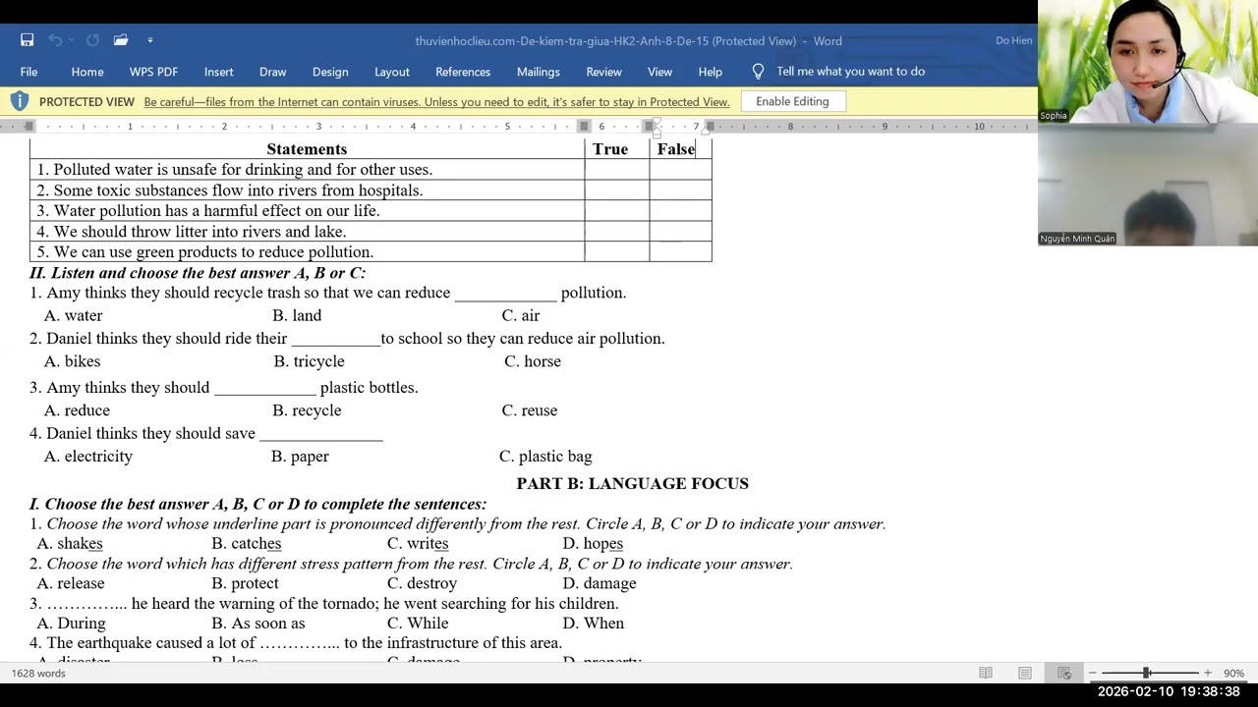The image size is (1258, 707).
Task: Click answer 'C. destroy'
Action: coord(422,583)
